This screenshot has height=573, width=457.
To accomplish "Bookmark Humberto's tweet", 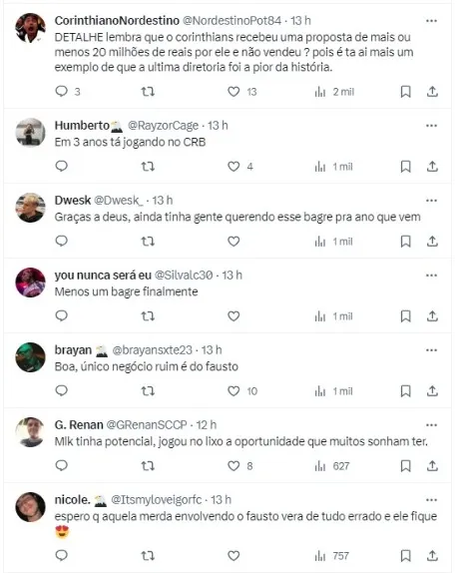I will (405, 167).
